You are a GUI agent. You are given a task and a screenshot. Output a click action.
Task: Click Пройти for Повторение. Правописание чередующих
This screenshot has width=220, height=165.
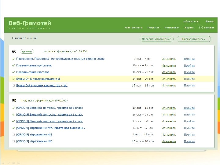coord(189,59)
